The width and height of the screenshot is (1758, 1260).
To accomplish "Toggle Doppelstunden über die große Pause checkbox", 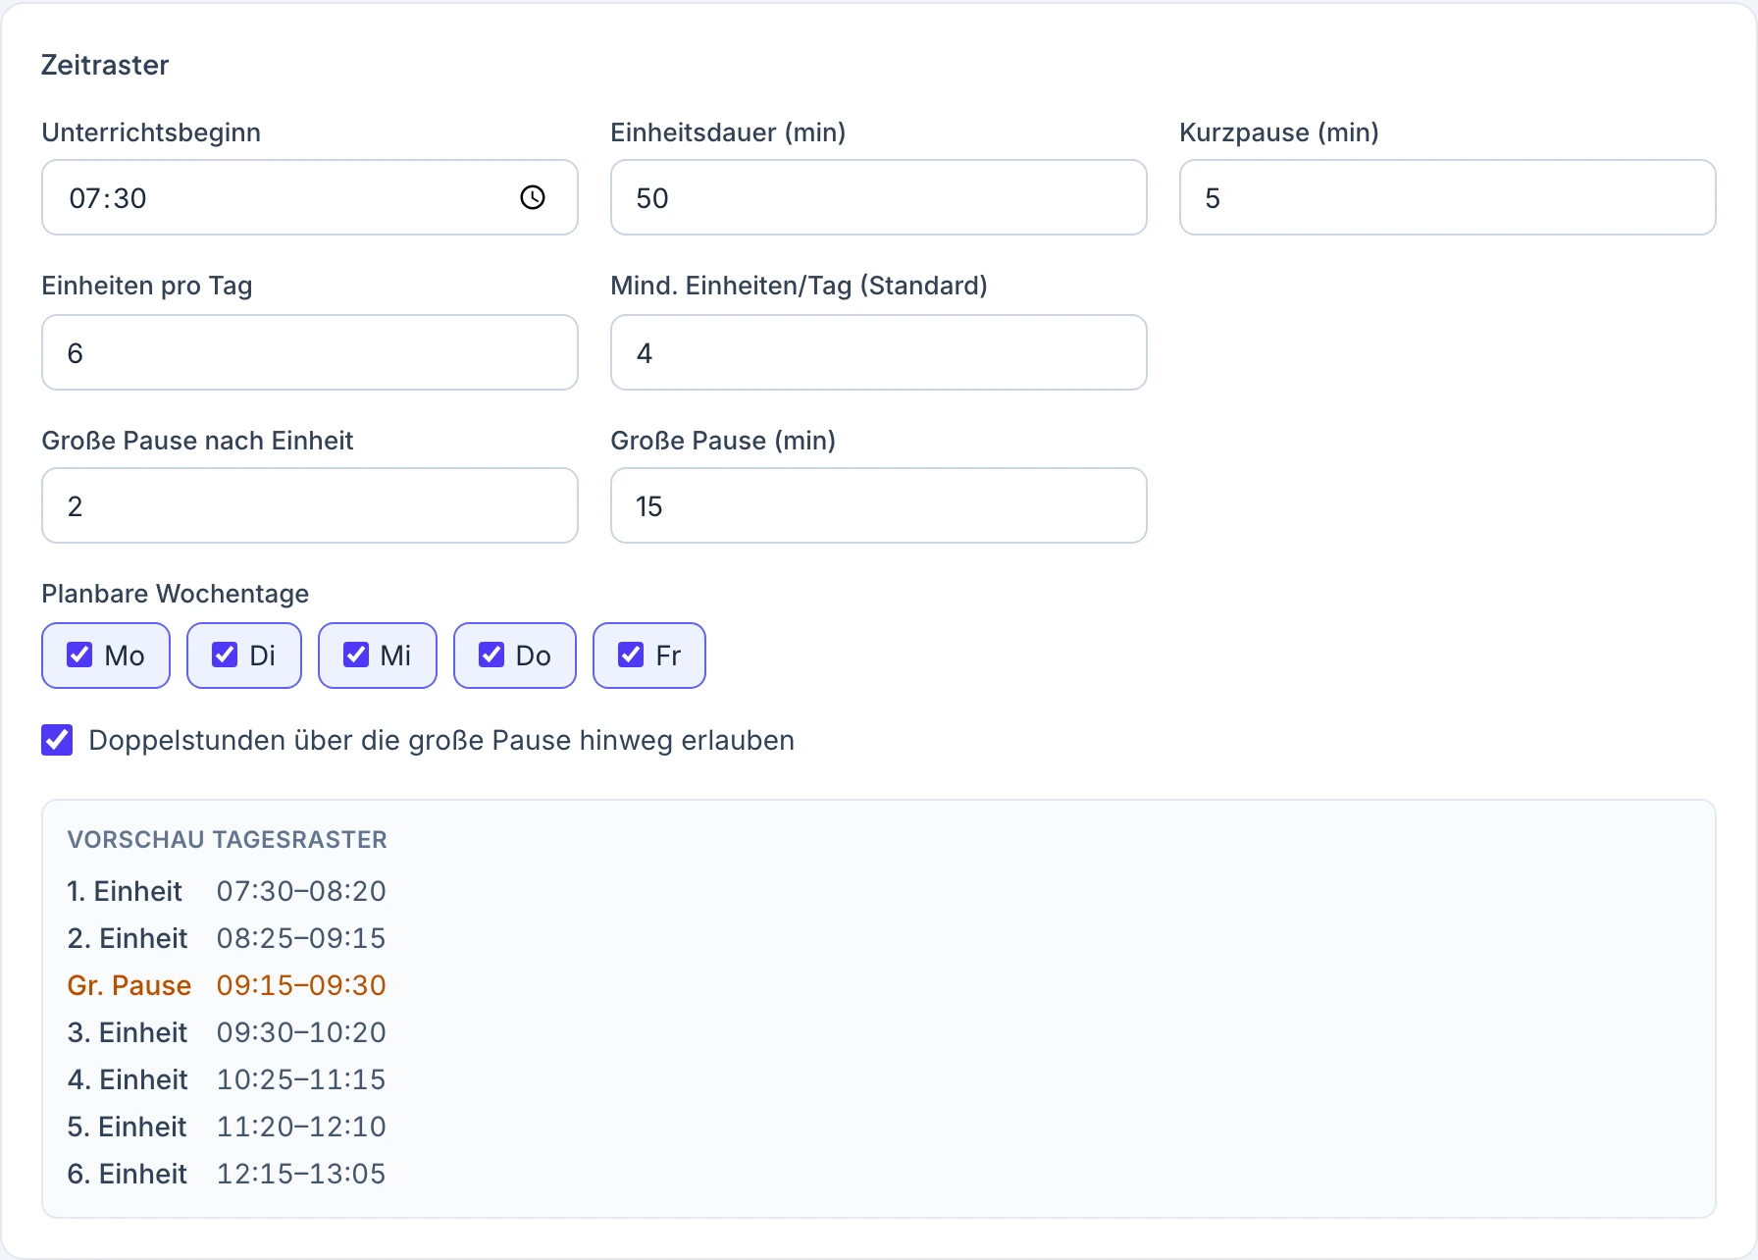I will [57, 740].
